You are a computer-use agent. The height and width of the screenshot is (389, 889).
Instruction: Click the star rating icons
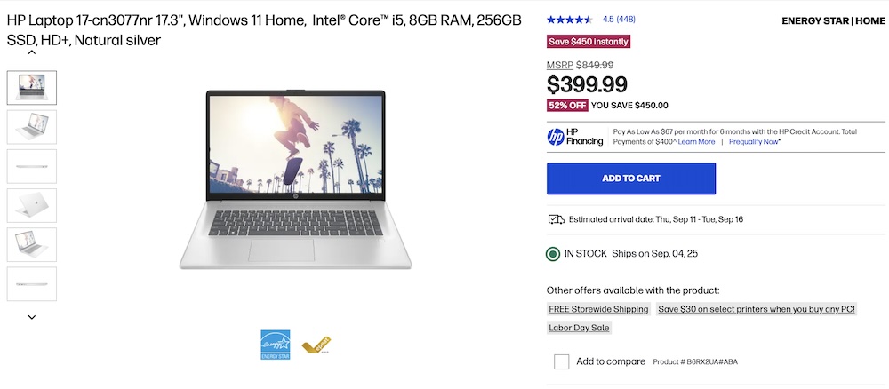(570, 19)
